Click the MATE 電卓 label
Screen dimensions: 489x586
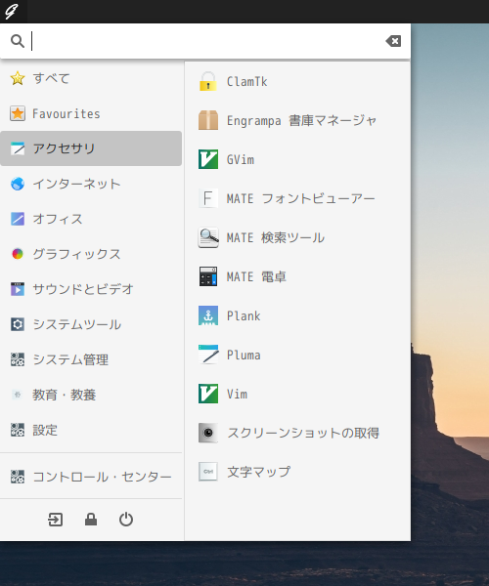(256, 277)
